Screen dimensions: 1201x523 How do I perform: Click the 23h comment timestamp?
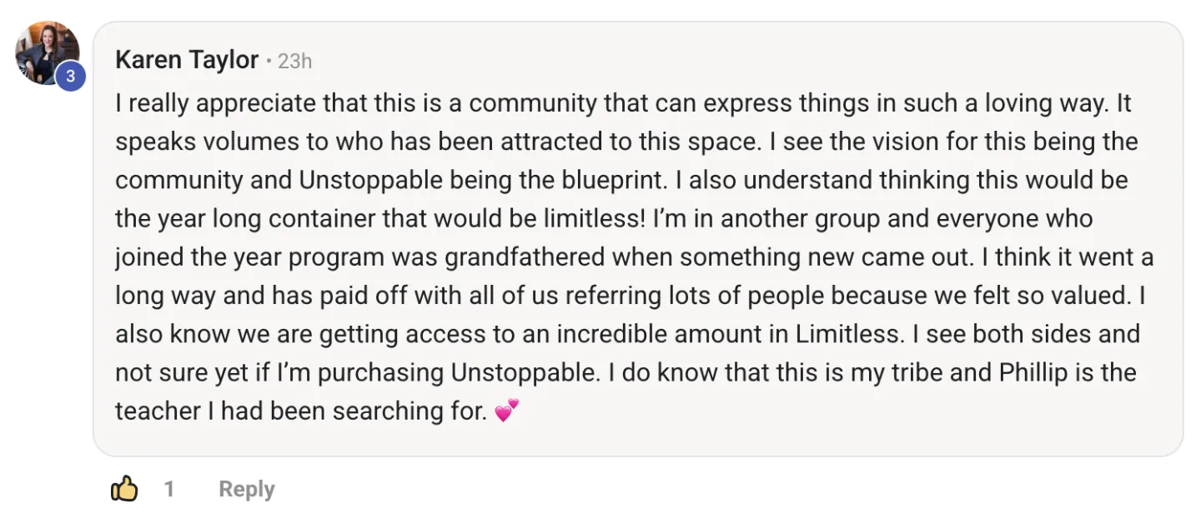[294, 61]
